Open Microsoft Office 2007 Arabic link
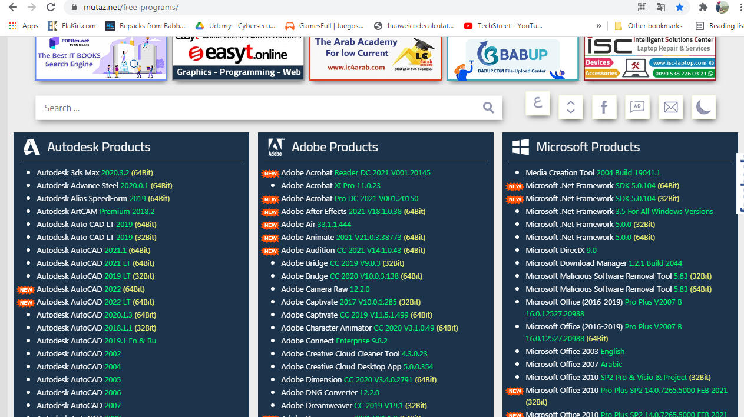The height and width of the screenshot is (417, 744). pyautogui.click(x=574, y=364)
